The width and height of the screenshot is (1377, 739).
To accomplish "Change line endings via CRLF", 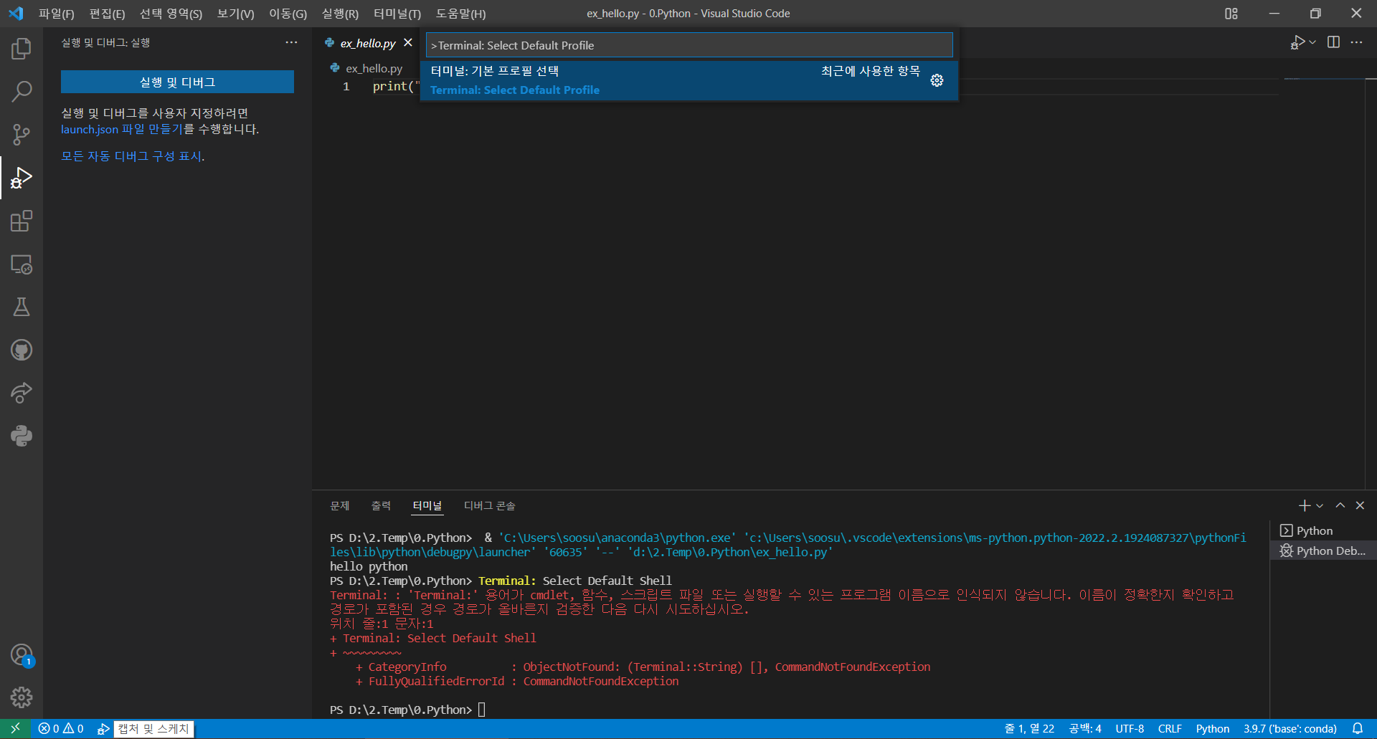I will (x=1170, y=728).
